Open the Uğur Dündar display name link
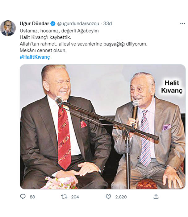 point(34,23)
